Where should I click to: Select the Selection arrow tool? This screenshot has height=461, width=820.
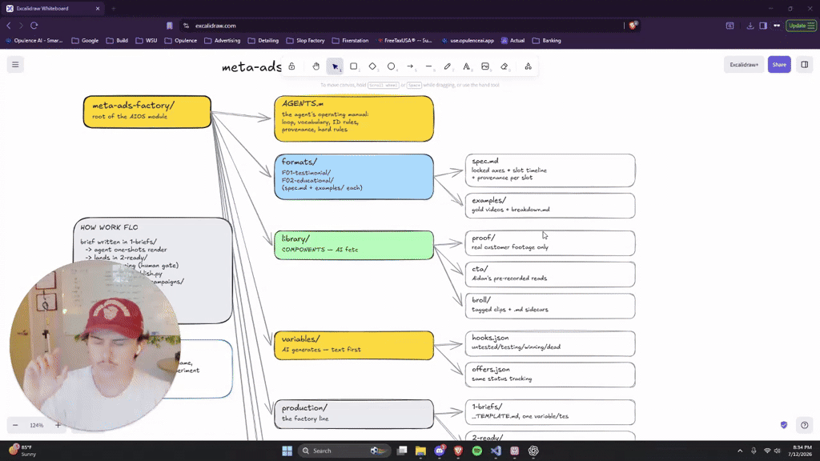click(335, 66)
